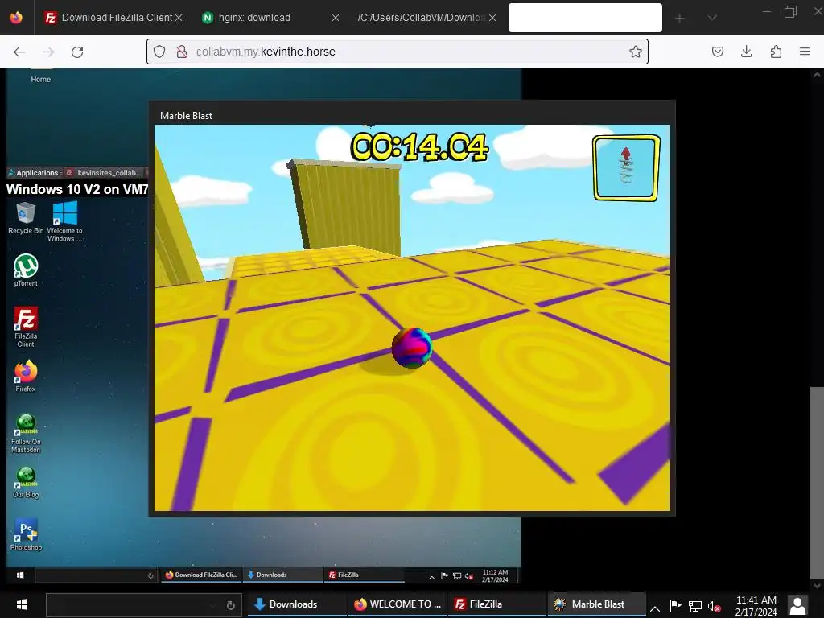Expand hidden tray icons on inner VM taskbar

tap(432, 577)
